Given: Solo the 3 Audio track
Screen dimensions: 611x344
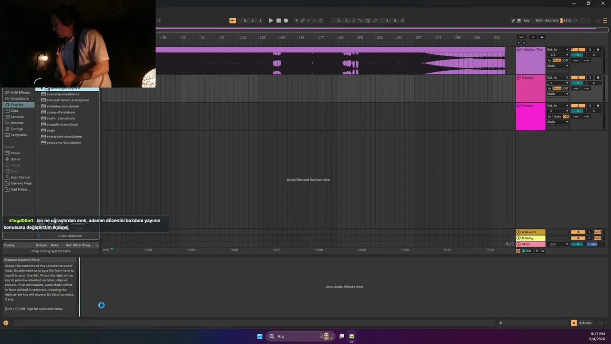Looking at the screenshot, I should click(590, 106).
